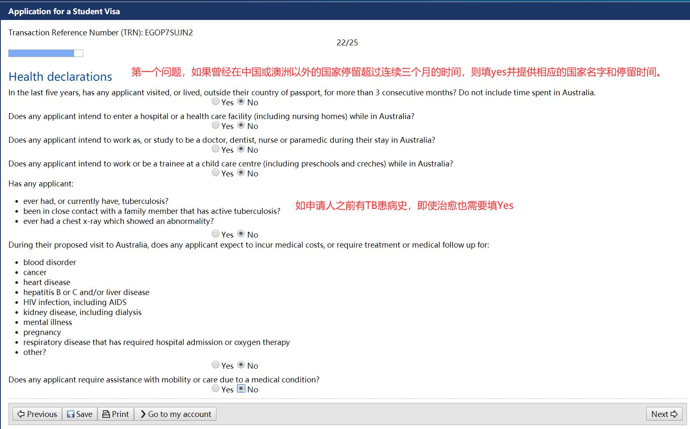Click 'HIV infection, including AIDS' item
Screen dimensions: 690x429
75,302
